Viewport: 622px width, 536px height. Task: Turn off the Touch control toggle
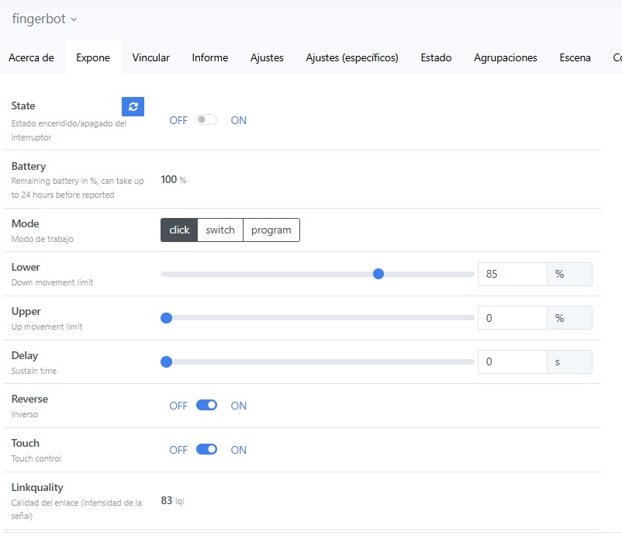206,450
